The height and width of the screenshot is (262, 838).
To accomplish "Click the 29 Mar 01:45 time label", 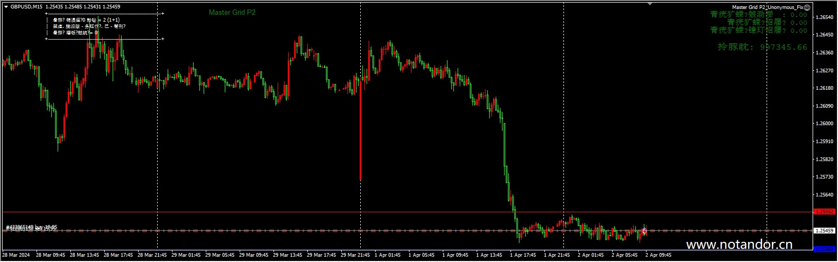I will [186, 255].
